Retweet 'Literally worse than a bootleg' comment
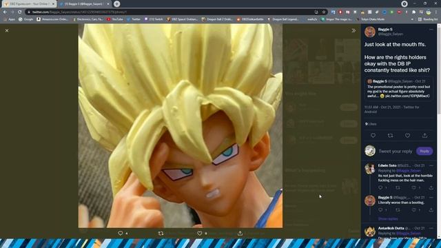Screen dimensions: 441x248 (398, 209)
